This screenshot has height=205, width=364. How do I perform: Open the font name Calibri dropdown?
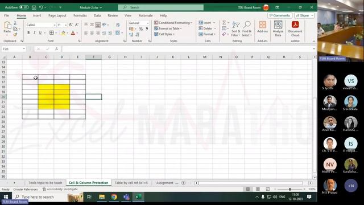(55, 25)
